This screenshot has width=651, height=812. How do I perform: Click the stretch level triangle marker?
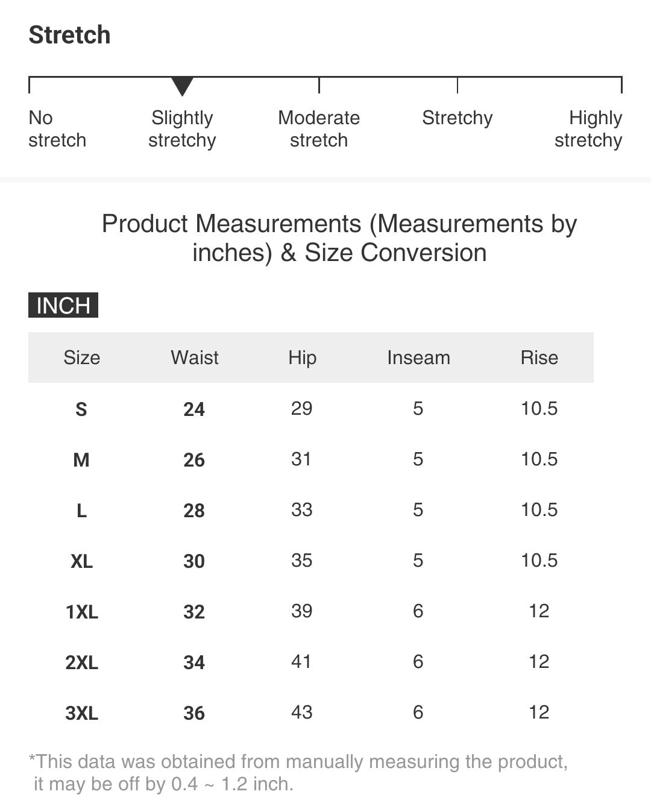click(x=182, y=86)
